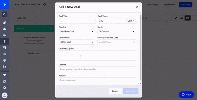Image resolution: width=197 pixels, height=100 pixels.
Task: Open Conversations from the sidebar chat icon
Action: coord(5,48)
